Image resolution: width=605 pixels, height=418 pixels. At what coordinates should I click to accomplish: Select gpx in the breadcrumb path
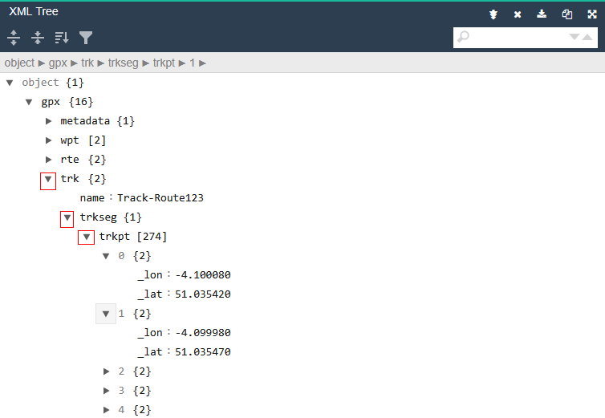57,63
